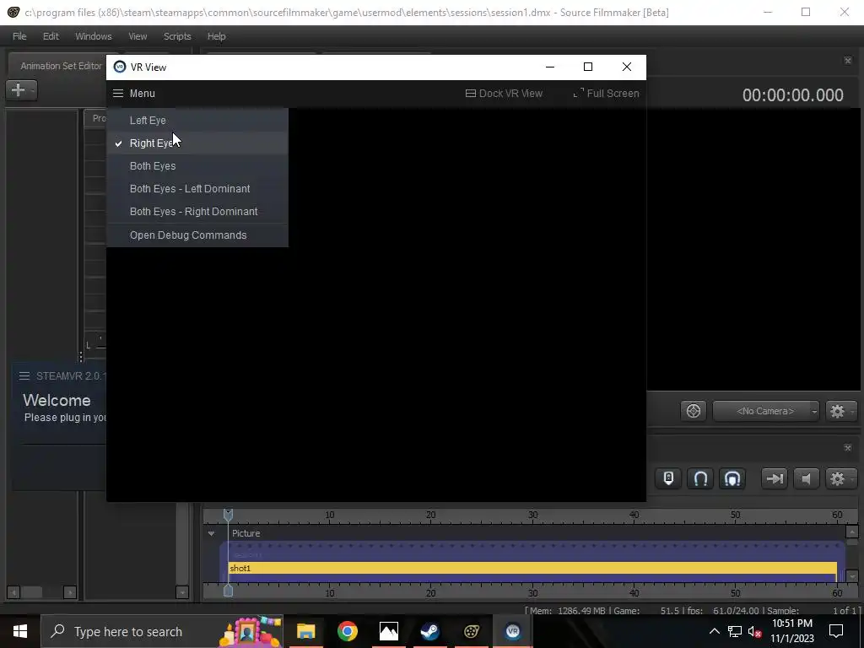Open the No Camera dropdown
The width and height of the screenshot is (864, 648).
coord(766,411)
